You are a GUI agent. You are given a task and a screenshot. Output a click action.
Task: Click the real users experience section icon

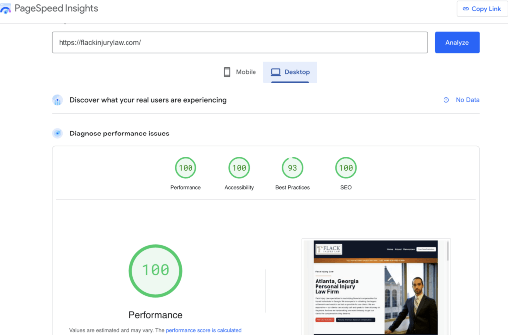pos(58,100)
